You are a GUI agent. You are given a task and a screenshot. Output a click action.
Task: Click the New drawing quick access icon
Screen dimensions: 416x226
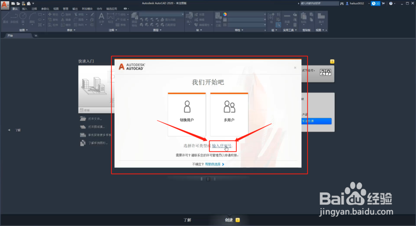[x=13, y=3]
